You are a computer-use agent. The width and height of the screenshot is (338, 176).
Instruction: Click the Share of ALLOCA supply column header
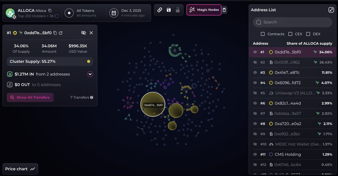click(309, 43)
